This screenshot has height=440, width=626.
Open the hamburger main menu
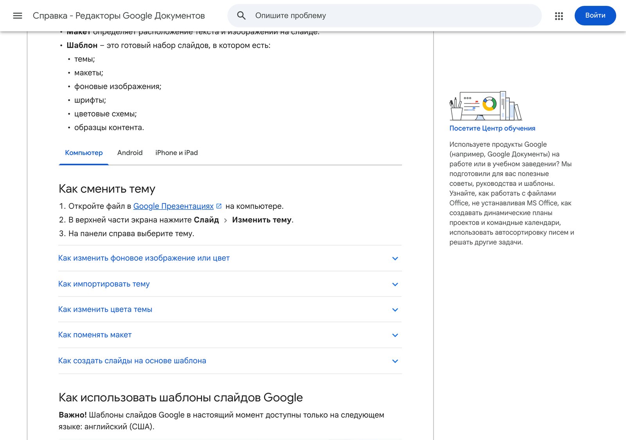[x=18, y=16]
